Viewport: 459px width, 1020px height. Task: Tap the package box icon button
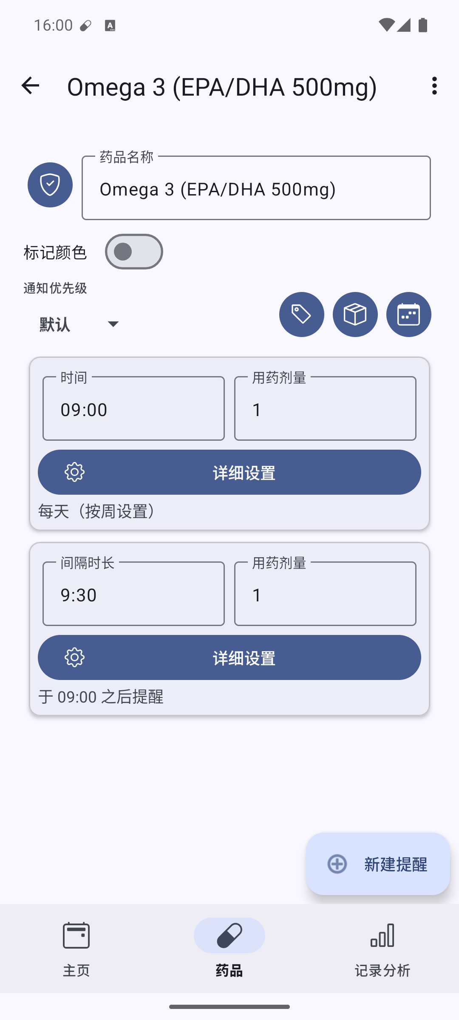coord(355,314)
